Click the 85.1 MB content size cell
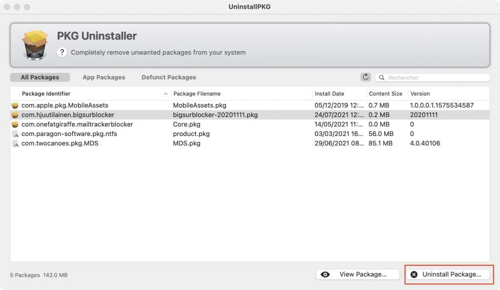The image size is (500, 290). click(380, 144)
